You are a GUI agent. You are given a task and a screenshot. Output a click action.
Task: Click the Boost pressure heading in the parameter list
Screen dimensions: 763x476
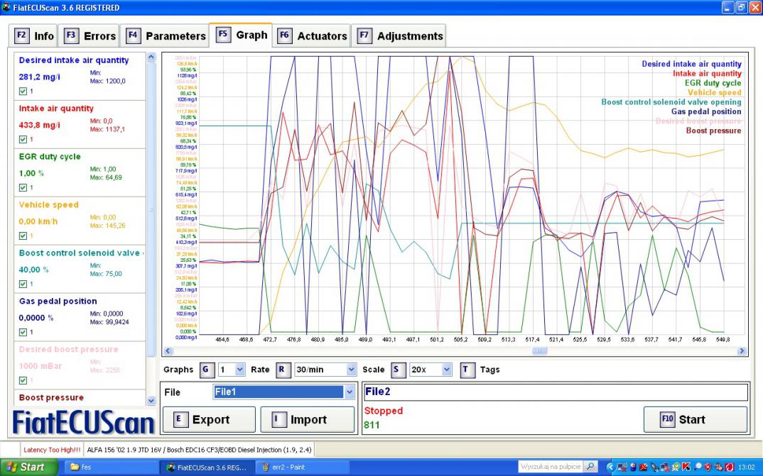(51, 397)
